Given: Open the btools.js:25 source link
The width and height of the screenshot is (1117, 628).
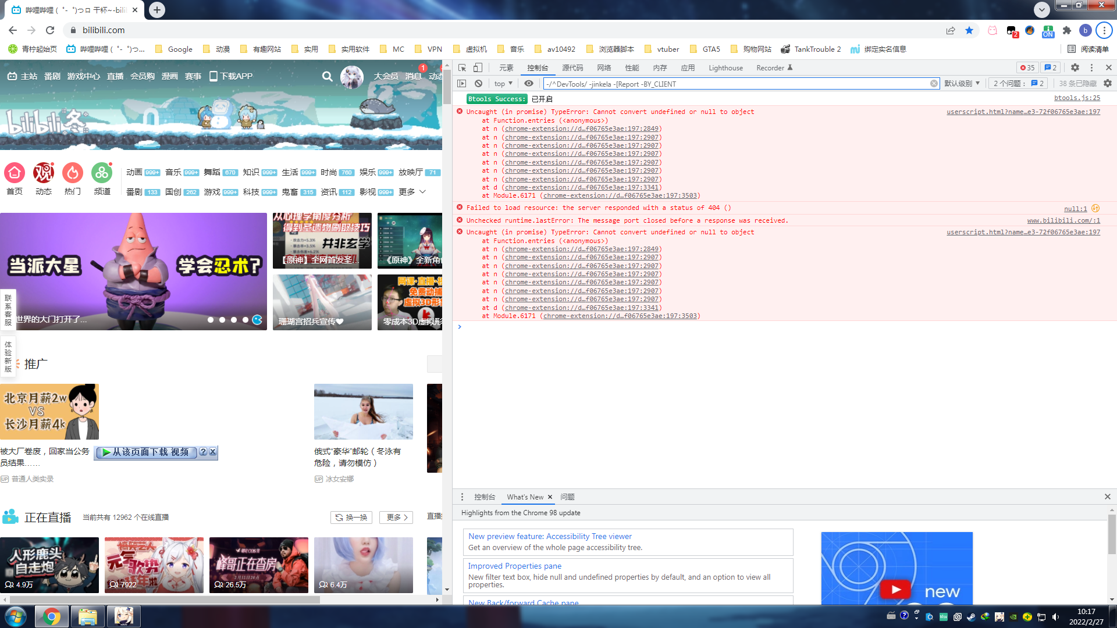Looking at the screenshot, I should tap(1077, 98).
